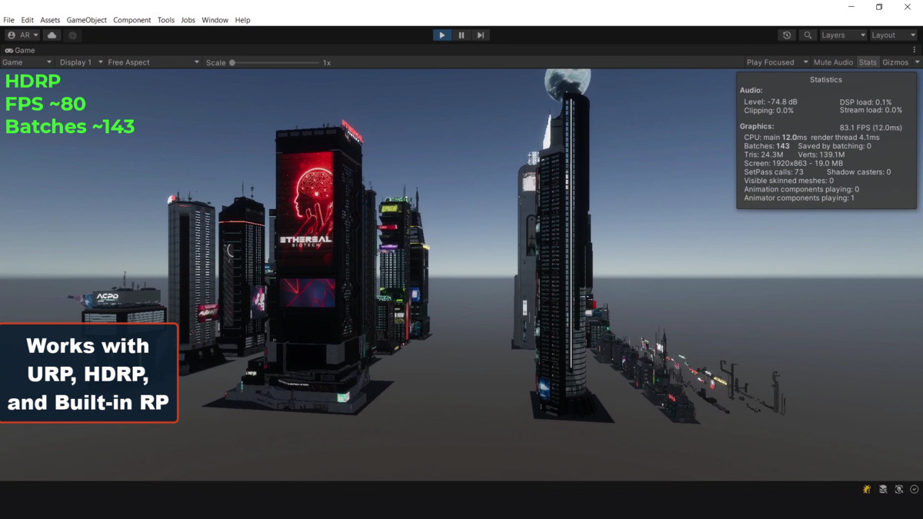The width and height of the screenshot is (923, 519).
Task: Open the Free Aspect dropdown
Action: tap(151, 62)
